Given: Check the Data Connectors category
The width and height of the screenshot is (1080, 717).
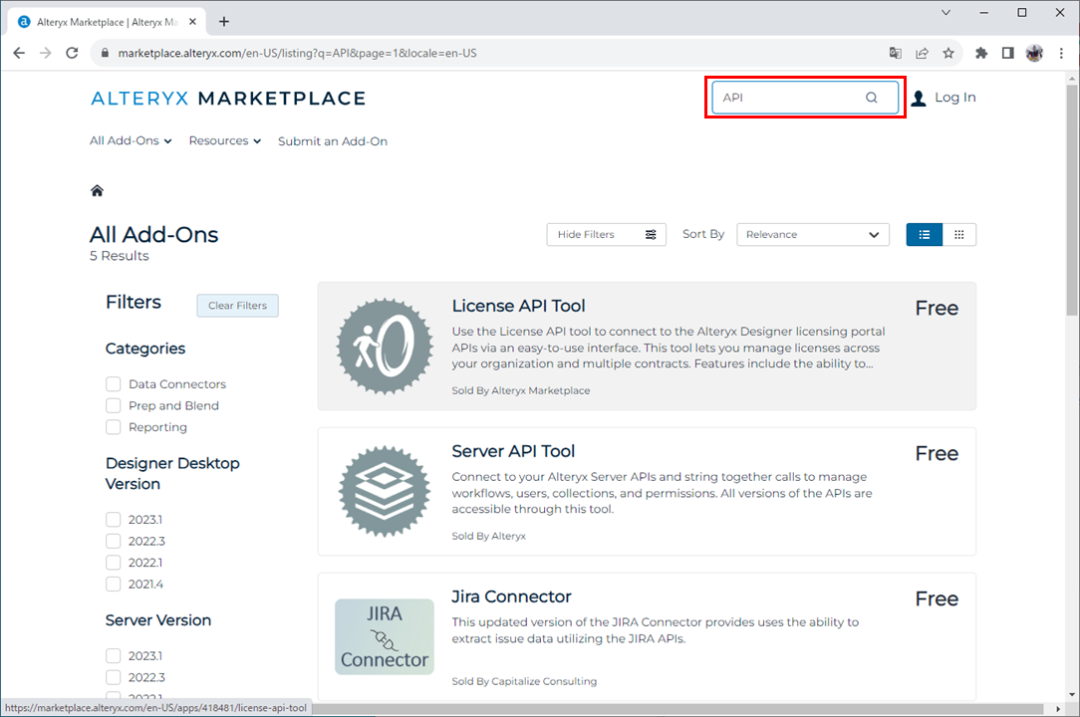Looking at the screenshot, I should click(x=114, y=384).
